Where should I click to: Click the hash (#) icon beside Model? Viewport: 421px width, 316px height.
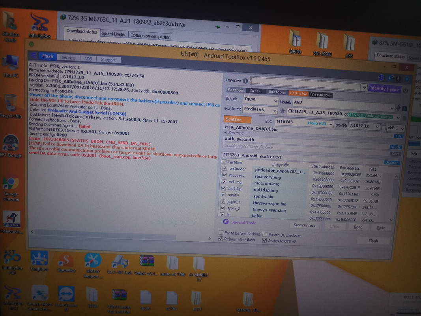(398, 108)
